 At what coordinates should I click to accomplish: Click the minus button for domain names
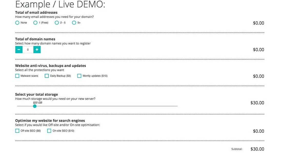click(19, 50)
